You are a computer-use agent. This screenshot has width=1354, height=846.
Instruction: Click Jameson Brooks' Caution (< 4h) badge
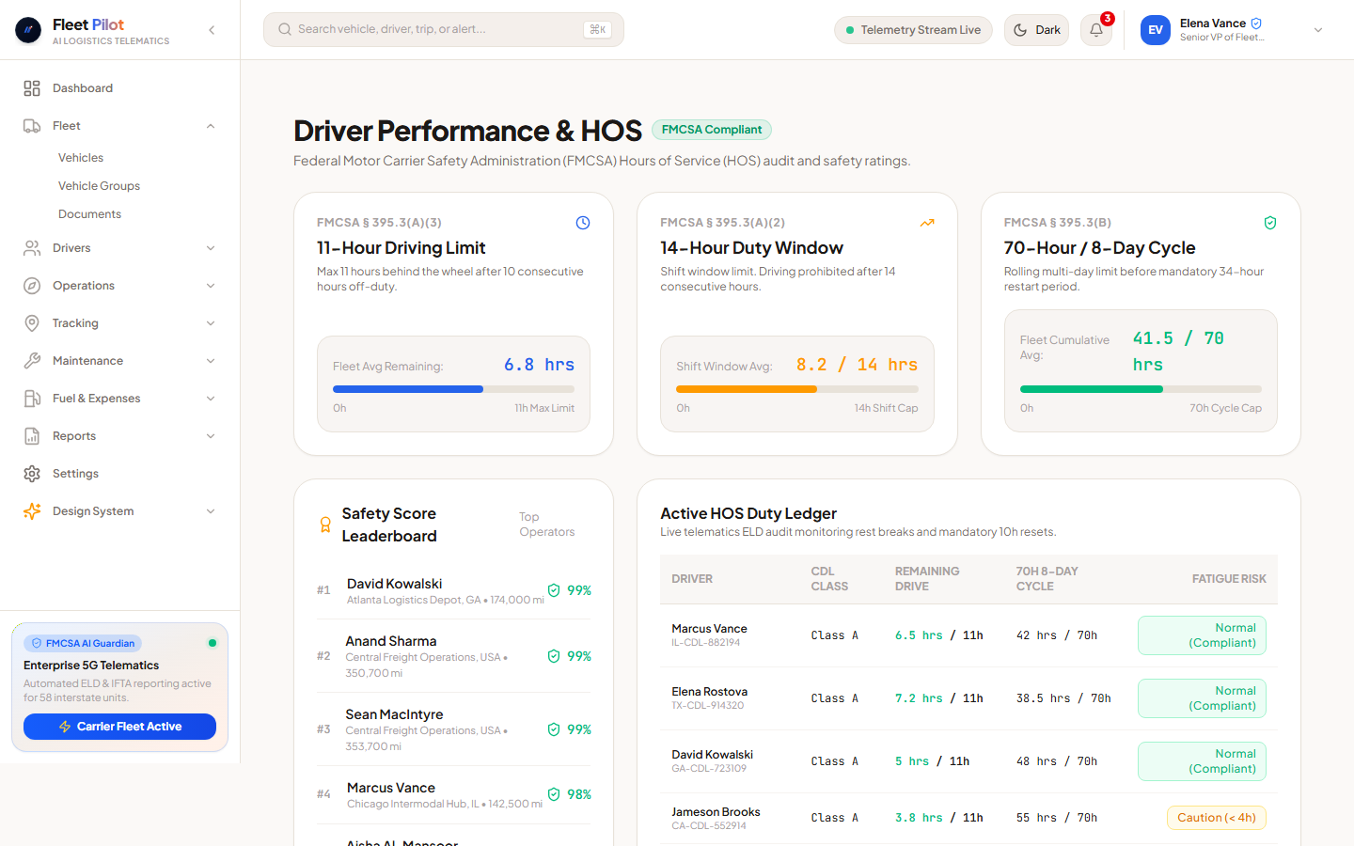pos(1217,818)
